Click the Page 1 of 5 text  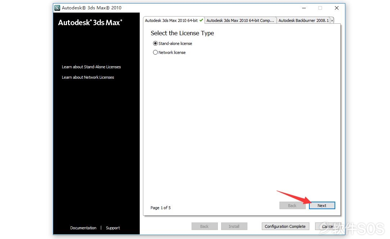(160, 208)
